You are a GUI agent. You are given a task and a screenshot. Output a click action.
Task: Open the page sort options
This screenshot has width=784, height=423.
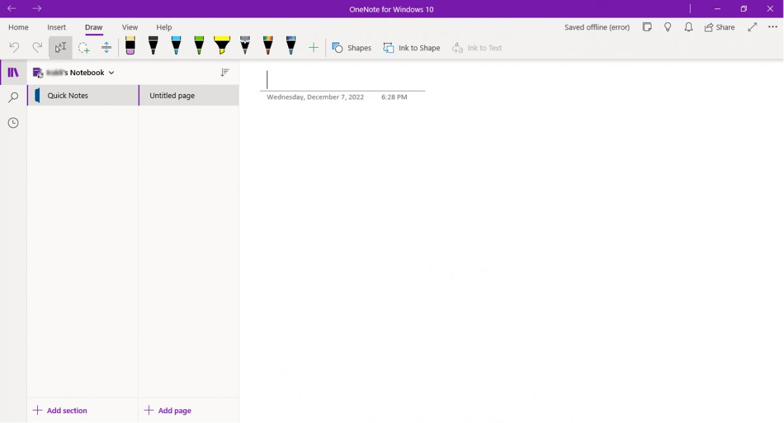pos(225,73)
